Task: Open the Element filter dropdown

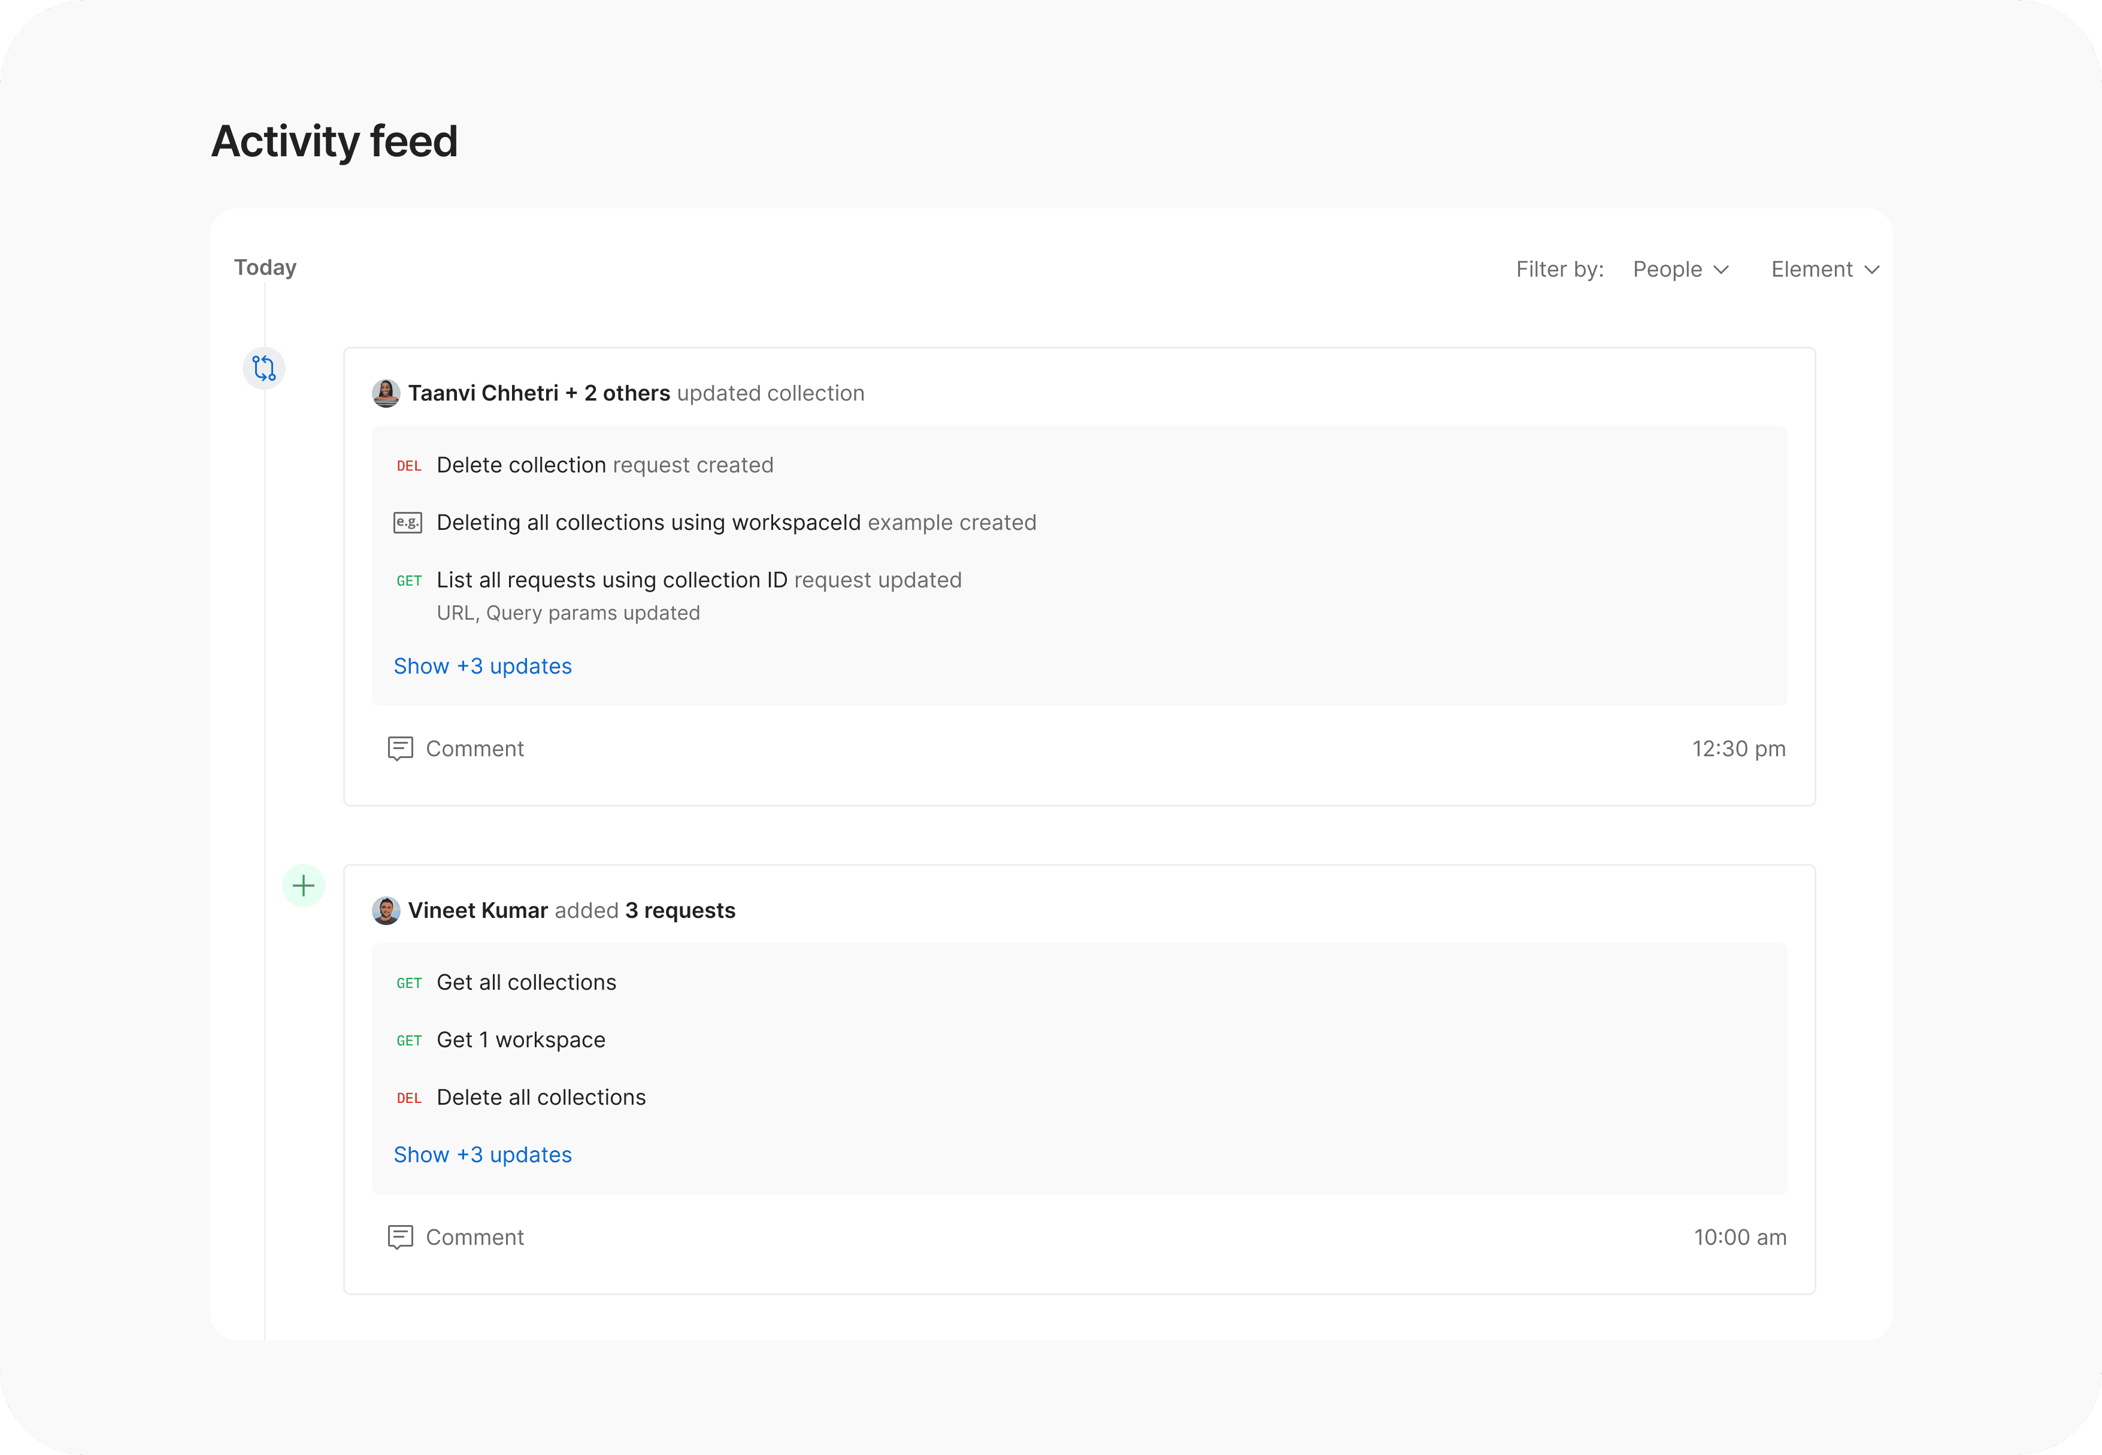Action: coord(1824,270)
